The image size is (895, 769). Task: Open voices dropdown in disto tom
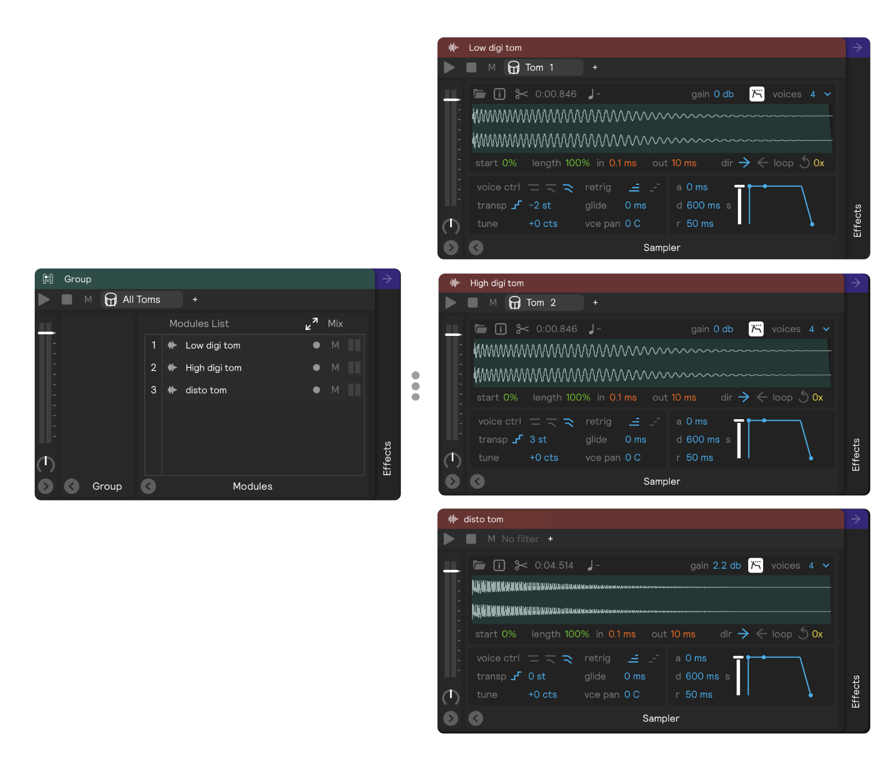pyautogui.click(x=826, y=566)
